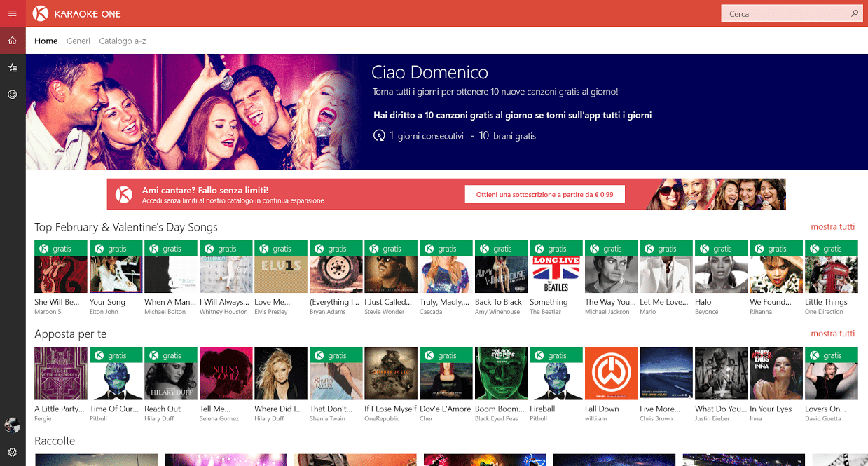
Task: Open settings gear in sidebar
Action: pyautogui.click(x=12, y=452)
